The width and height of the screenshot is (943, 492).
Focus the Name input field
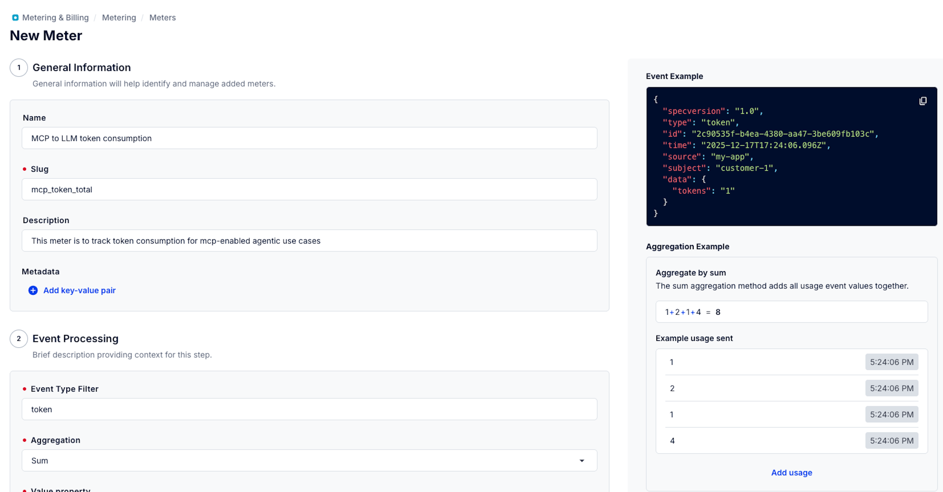[x=309, y=138]
